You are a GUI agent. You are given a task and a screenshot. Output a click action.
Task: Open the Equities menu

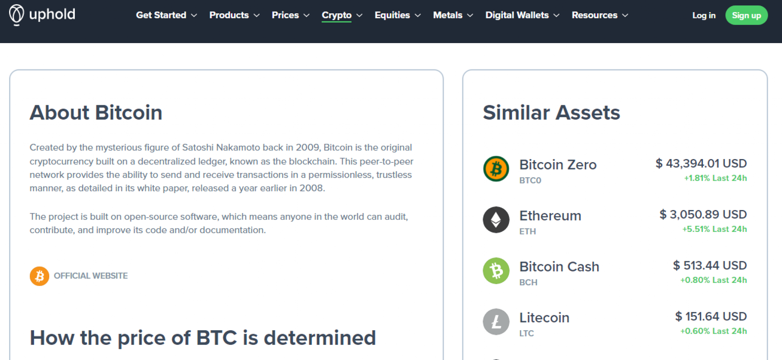coord(392,15)
